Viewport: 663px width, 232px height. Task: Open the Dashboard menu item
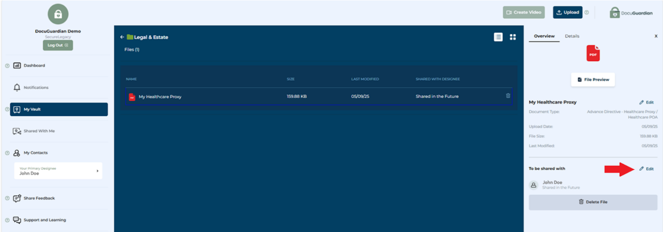click(x=34, y=66)
